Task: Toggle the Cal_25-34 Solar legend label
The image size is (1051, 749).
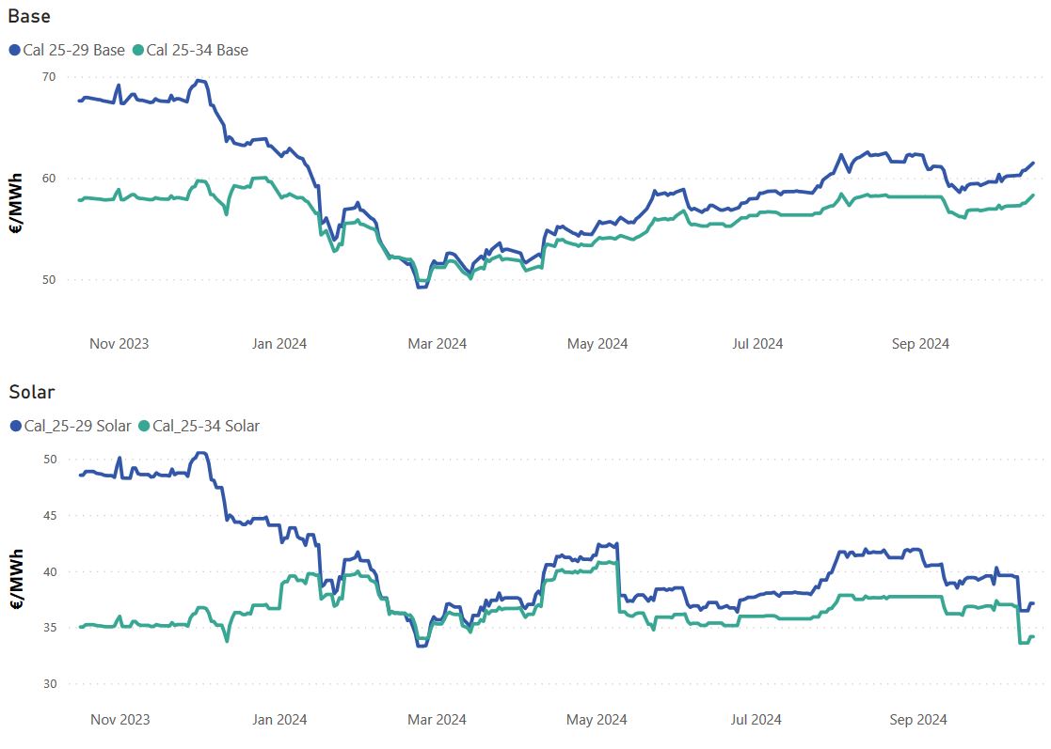Action: click(x=206, y=426)
